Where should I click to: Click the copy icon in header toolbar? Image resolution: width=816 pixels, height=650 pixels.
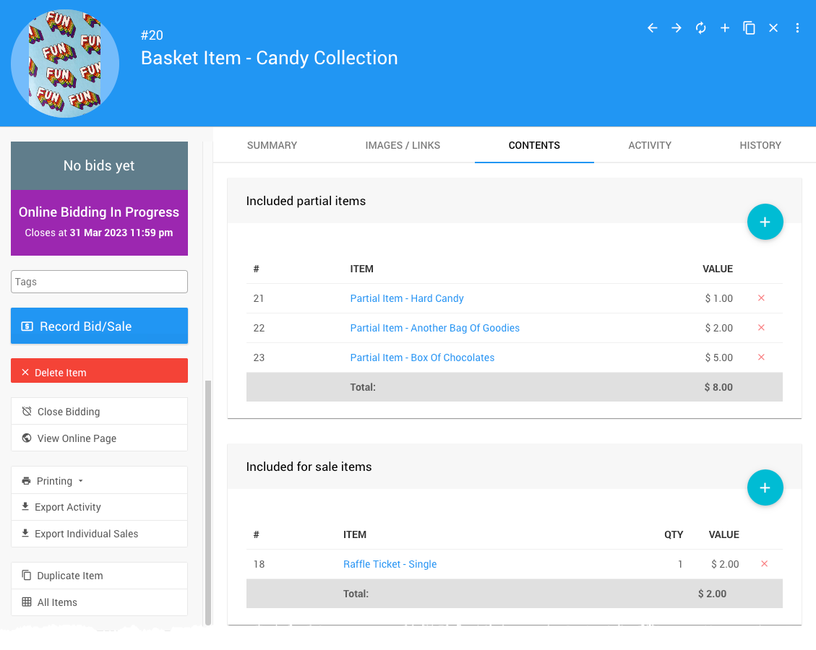(x=750, y=28)
